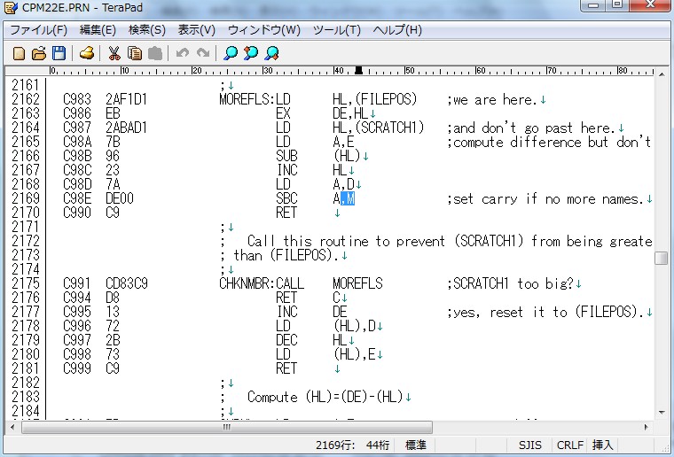Click the MOREFLS operand of the CALL instruction
This screenshot has height=457, width=674.
click(x=357, y=283)
